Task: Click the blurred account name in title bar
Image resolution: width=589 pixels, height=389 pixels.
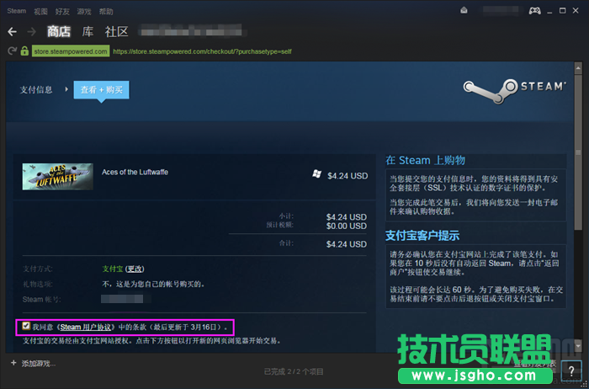Action: click(x=501, y=10)
